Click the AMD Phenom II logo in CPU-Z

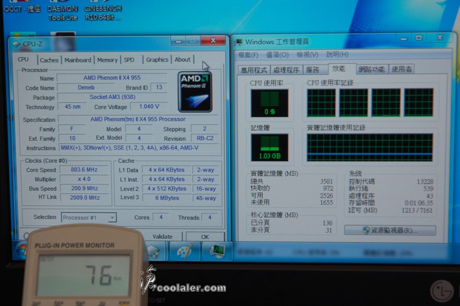pos(195,92)
